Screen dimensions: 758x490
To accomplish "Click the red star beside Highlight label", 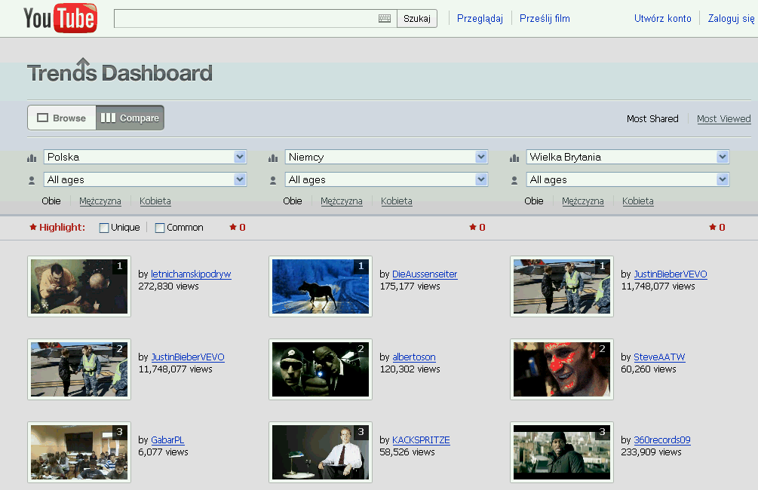I will [33, 227].
